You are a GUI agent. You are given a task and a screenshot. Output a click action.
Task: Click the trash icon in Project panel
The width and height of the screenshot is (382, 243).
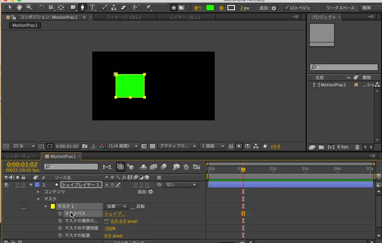click(357, 147)
